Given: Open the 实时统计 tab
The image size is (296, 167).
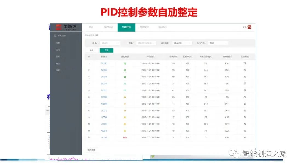Looking at the screenshot, I should 109,27.
